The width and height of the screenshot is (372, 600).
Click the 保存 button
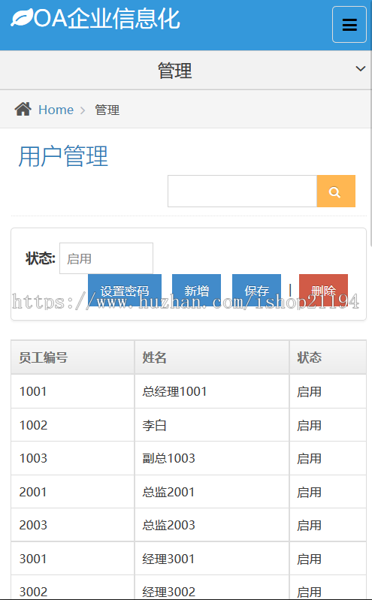(257, 290)
